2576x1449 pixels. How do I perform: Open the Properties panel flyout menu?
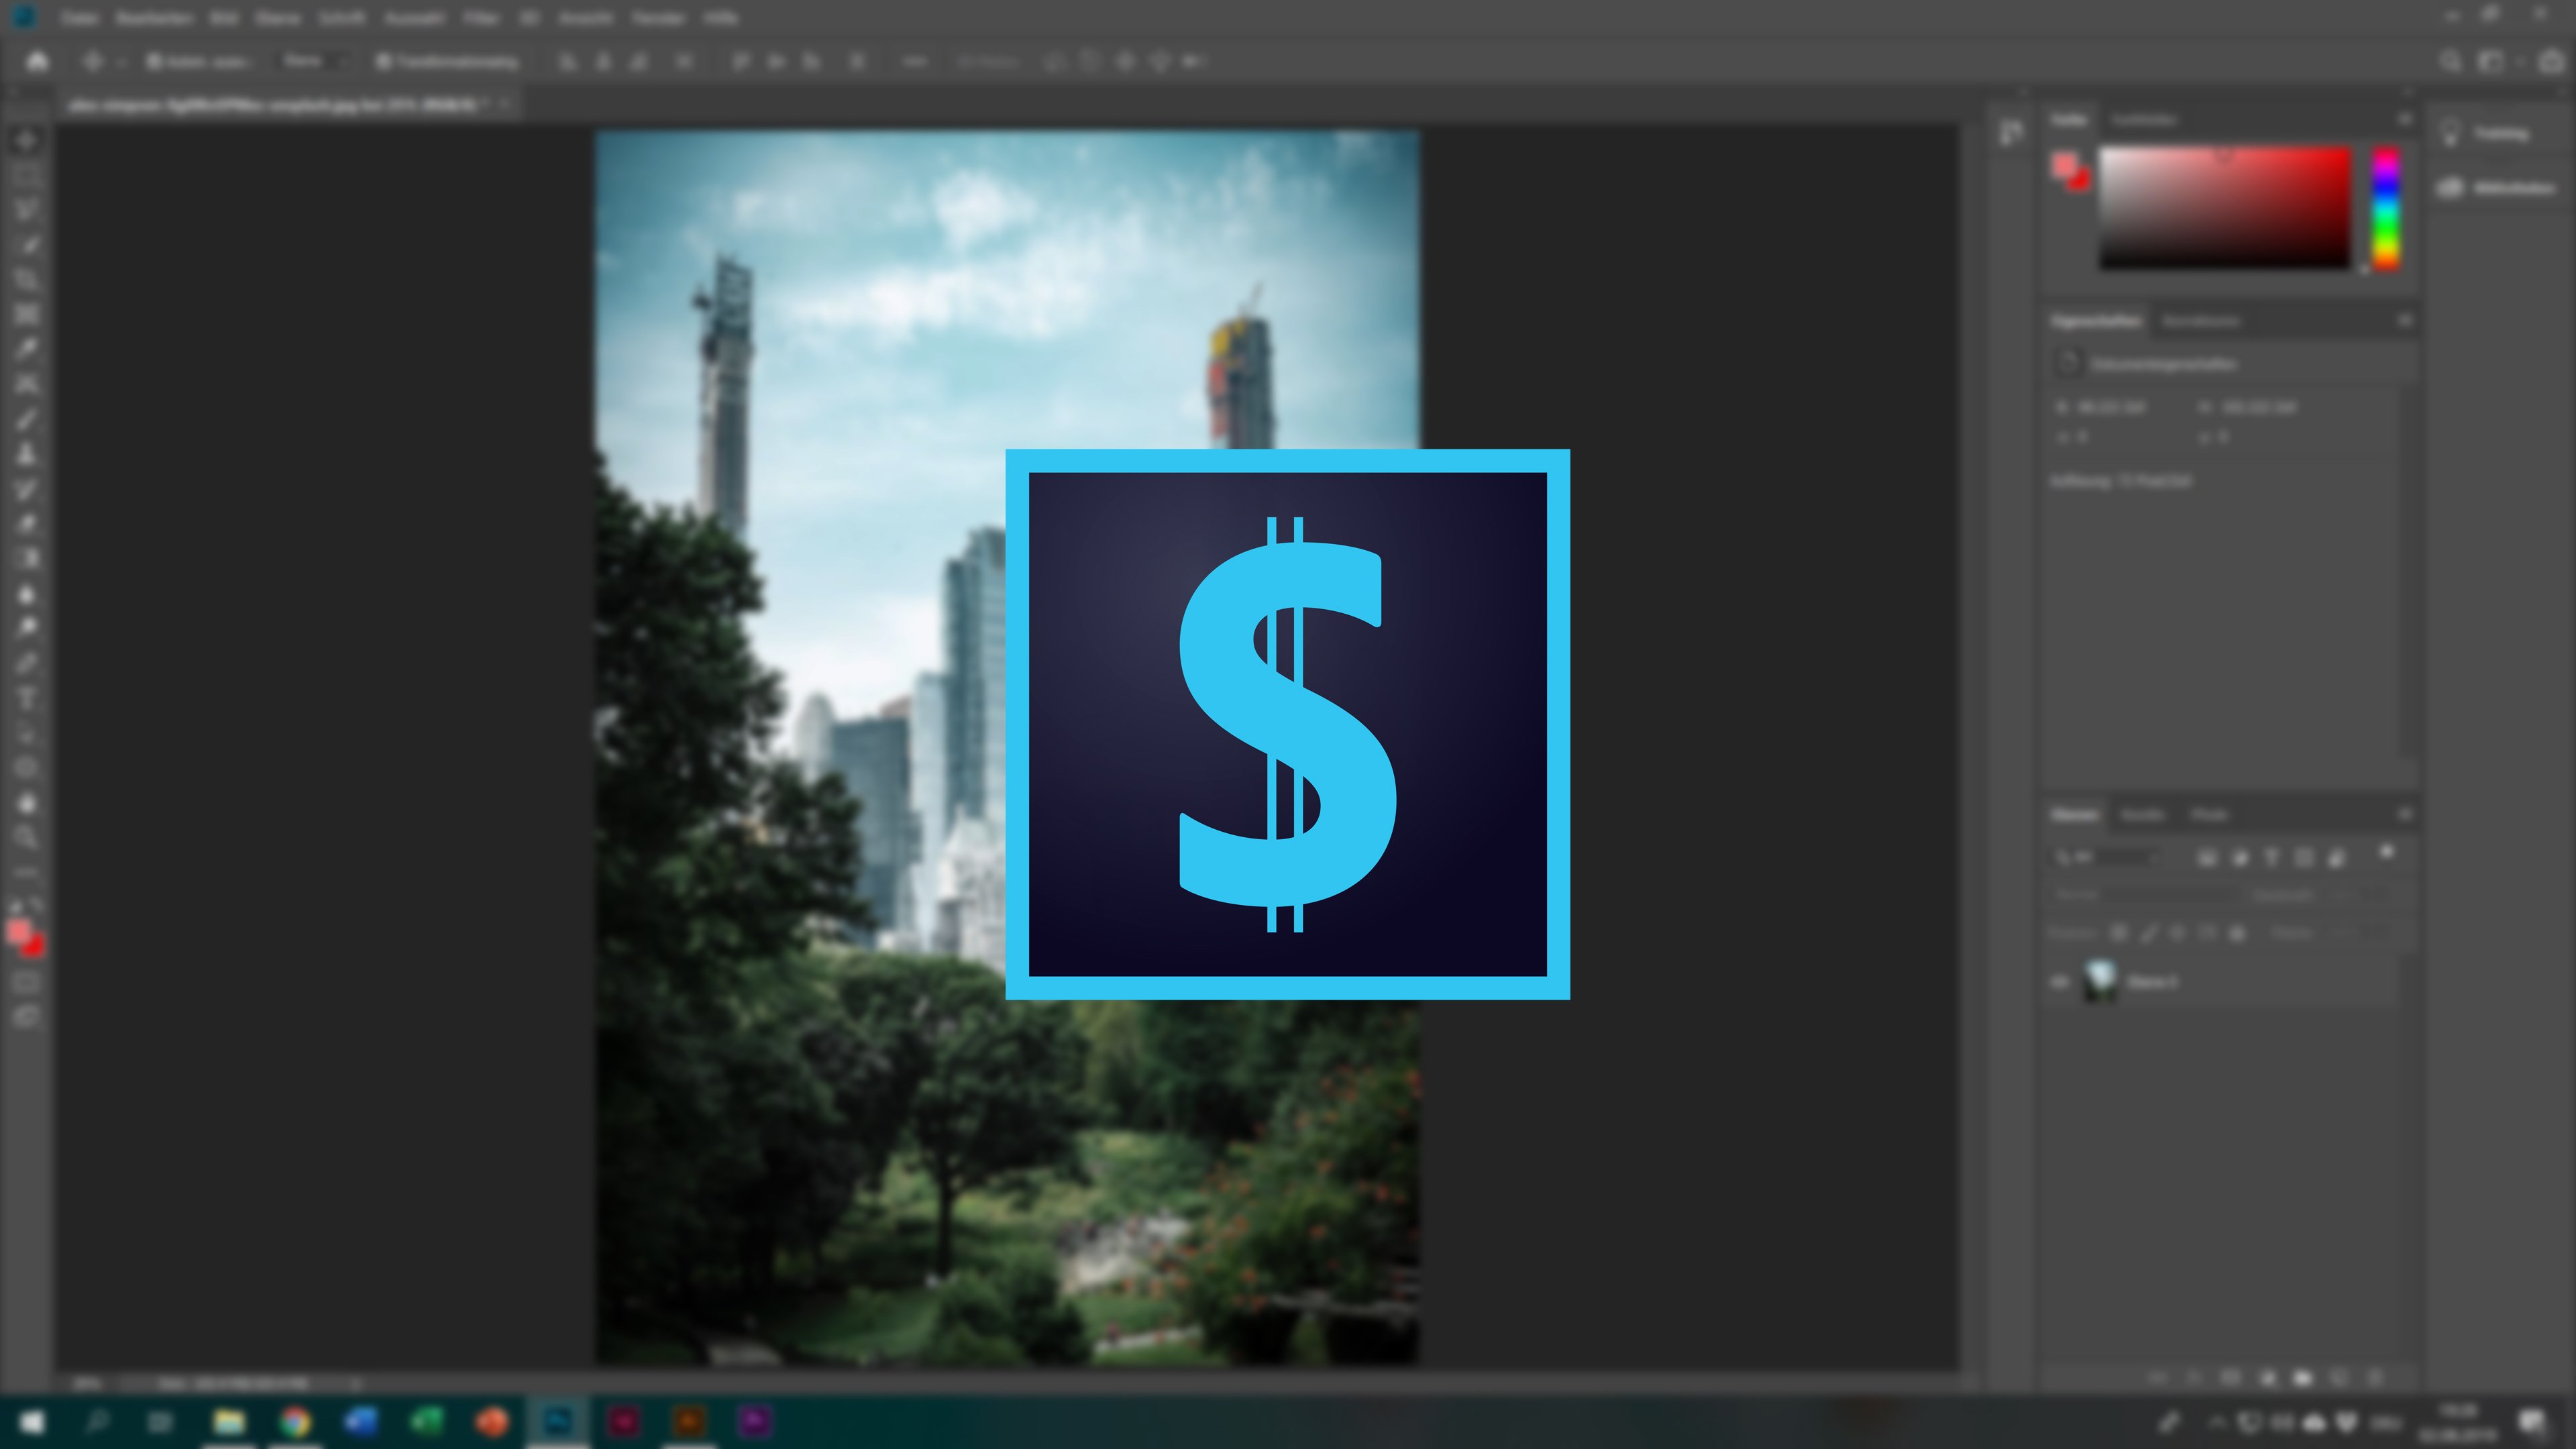[x=2404, y=321]
